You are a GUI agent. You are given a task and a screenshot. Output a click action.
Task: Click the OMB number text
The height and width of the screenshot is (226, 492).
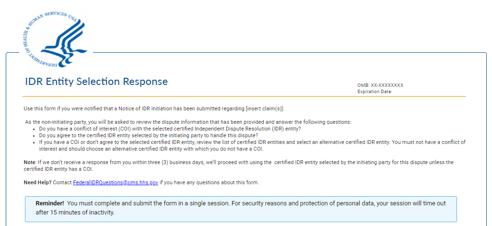tap(380, 85)
